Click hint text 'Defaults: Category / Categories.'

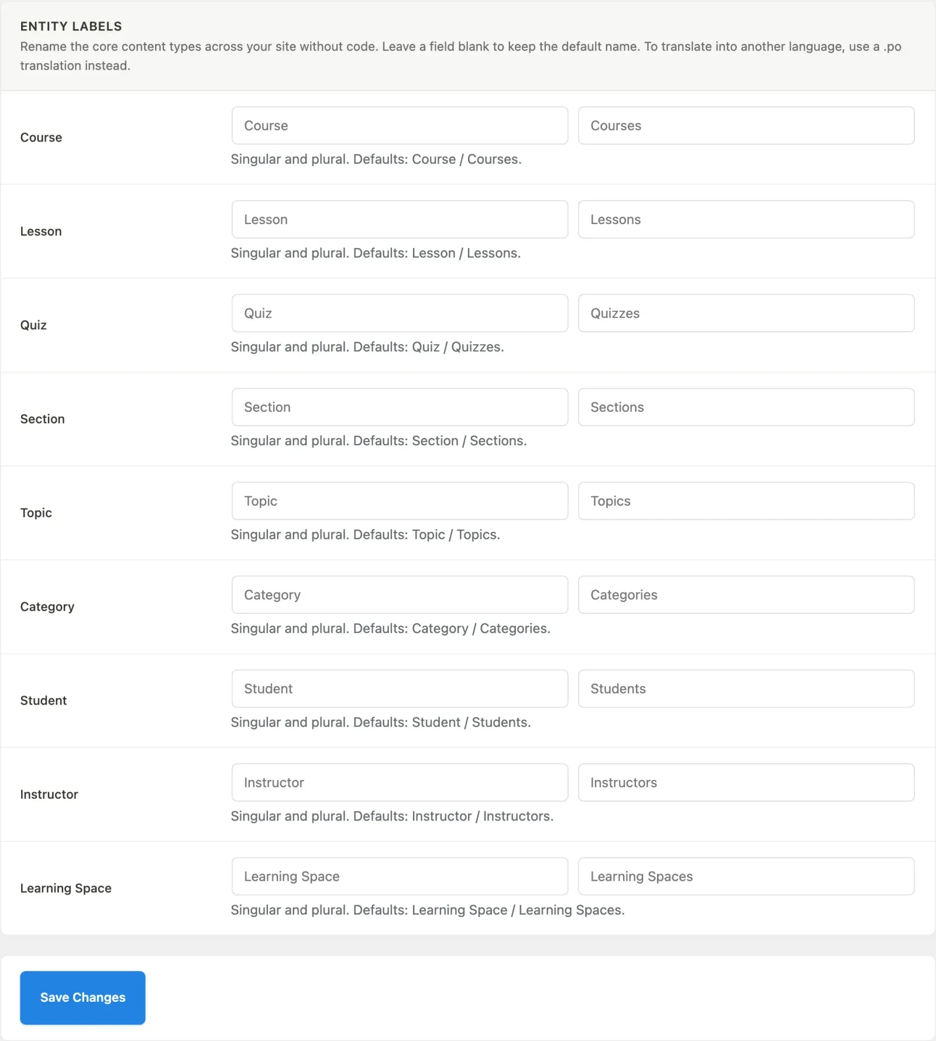[452, 628]
